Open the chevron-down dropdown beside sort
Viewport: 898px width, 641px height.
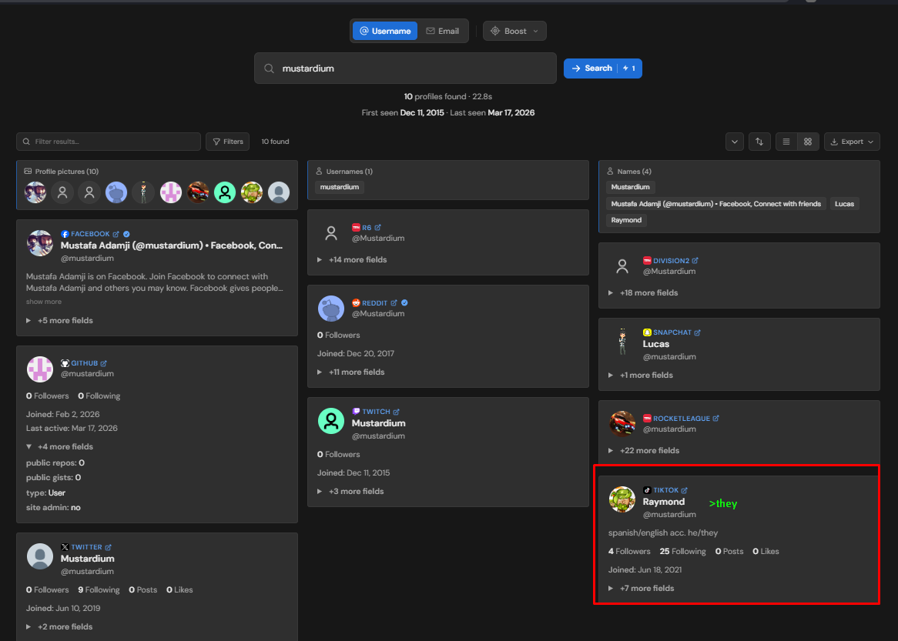point(734,142)
